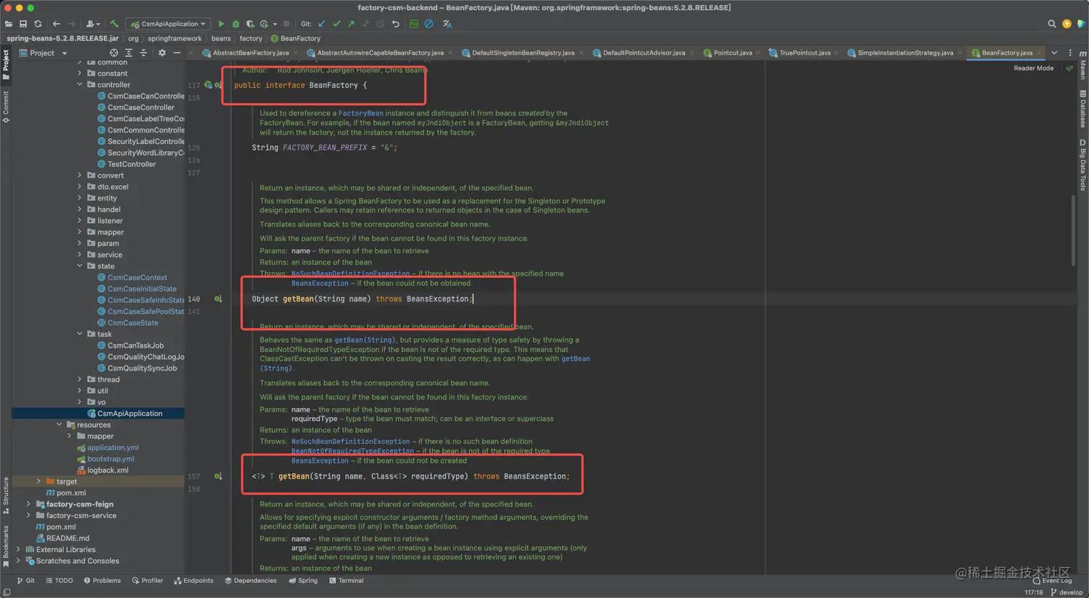
Task: Toggle the Commit tool window stripe
Action: tap(6, 107)
